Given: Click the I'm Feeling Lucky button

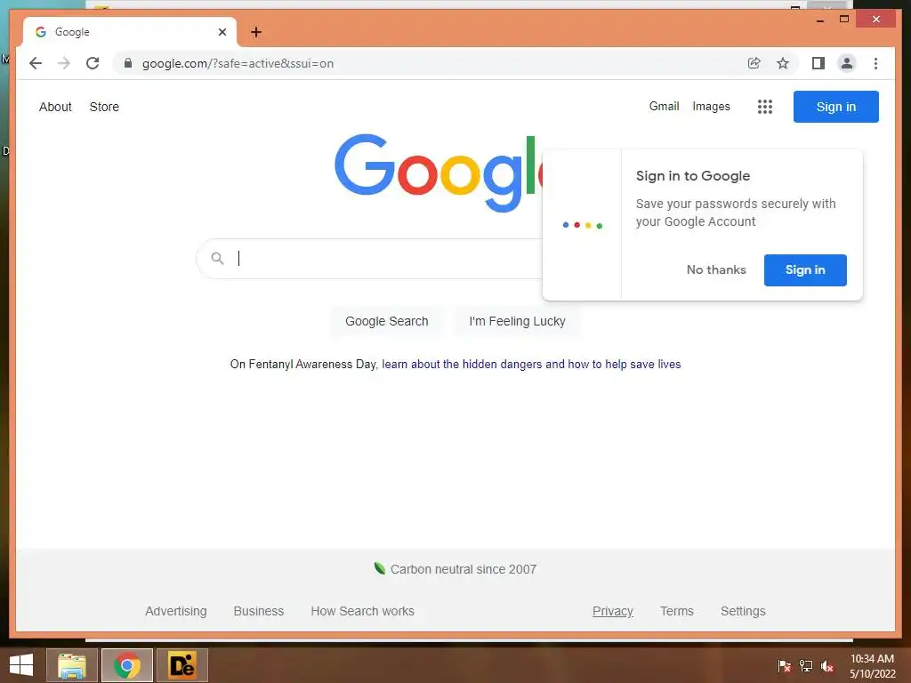Looking at the screenshot, I should click(517, 321).
